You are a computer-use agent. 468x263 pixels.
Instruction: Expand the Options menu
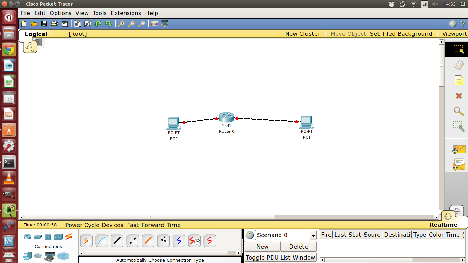[x=60, y=13]
